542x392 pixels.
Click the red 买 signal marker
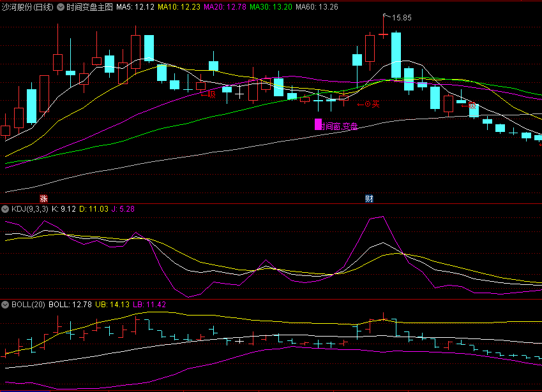click(368, 104)
